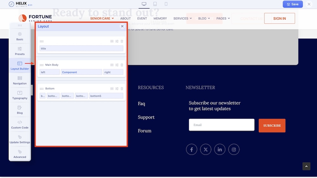The width and height of the screenshot is (317, 178).
Task: Click the Subscribe button
Action: [272, 126]
